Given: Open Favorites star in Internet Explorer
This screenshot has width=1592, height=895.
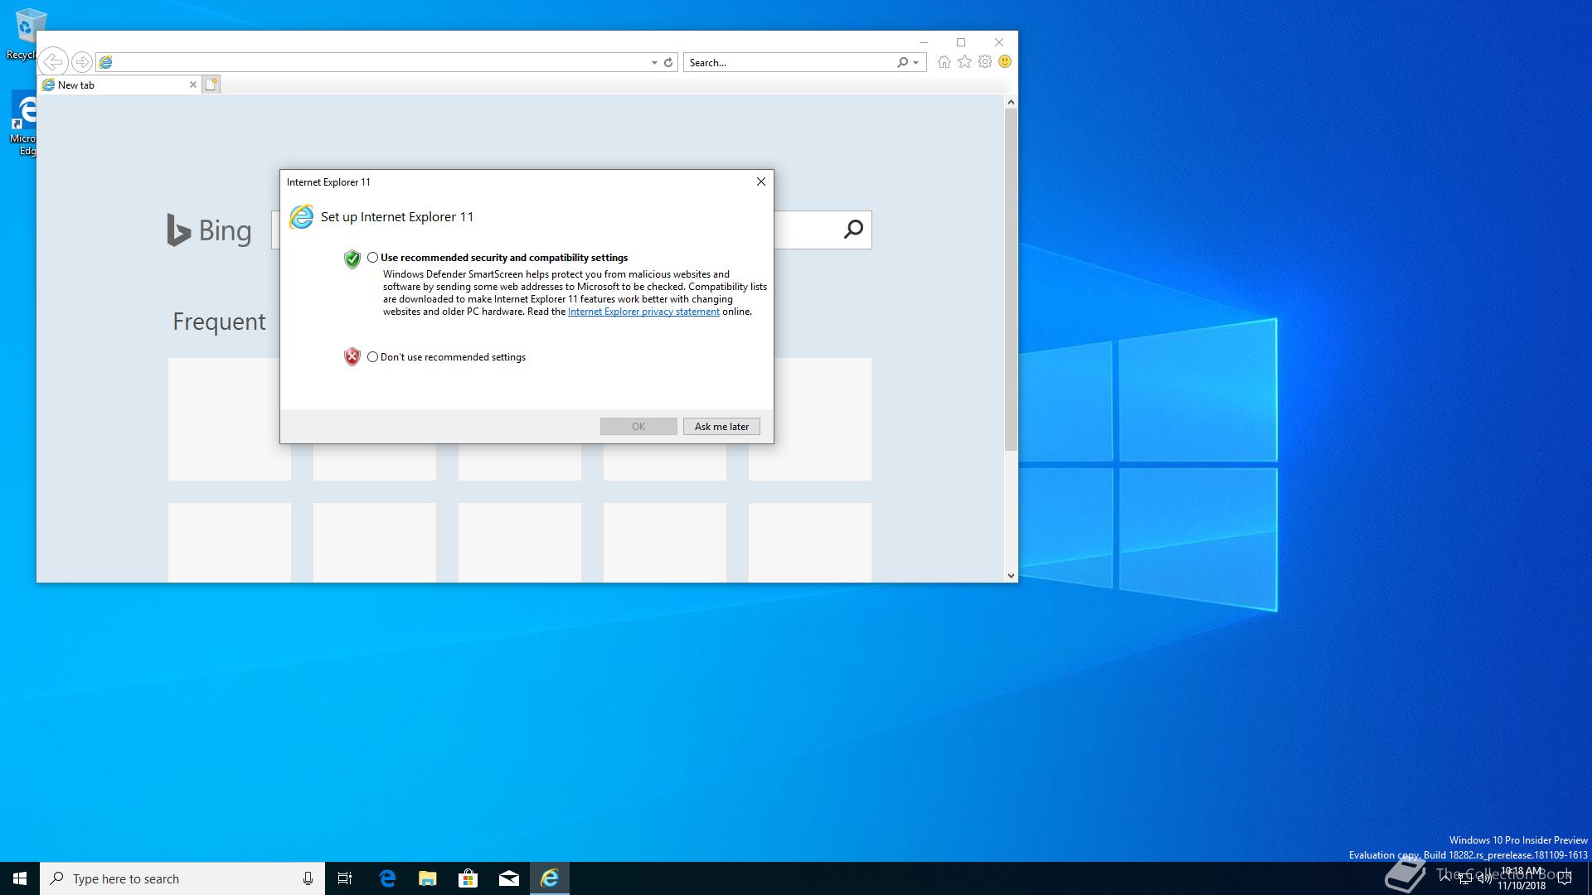Looking at the screenshot, I should pyautogui.click(x=964, y=62).
